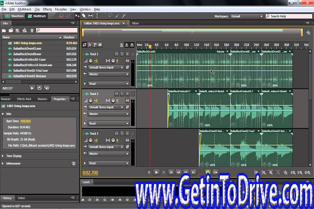Arm Track 3 for record with R button
314x209 pixels.
pos(127,134)
